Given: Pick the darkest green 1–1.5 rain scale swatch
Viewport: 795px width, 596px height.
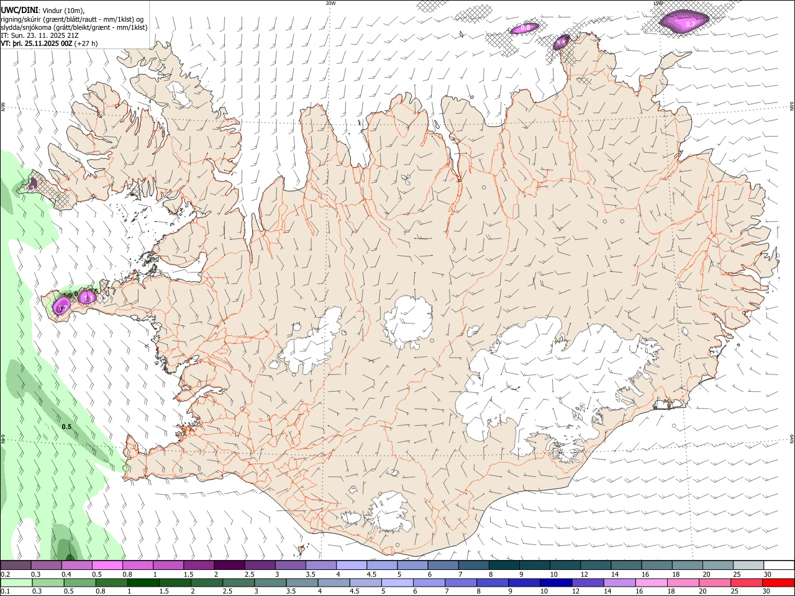Looking at the screenshot, I should coord(143,582).
